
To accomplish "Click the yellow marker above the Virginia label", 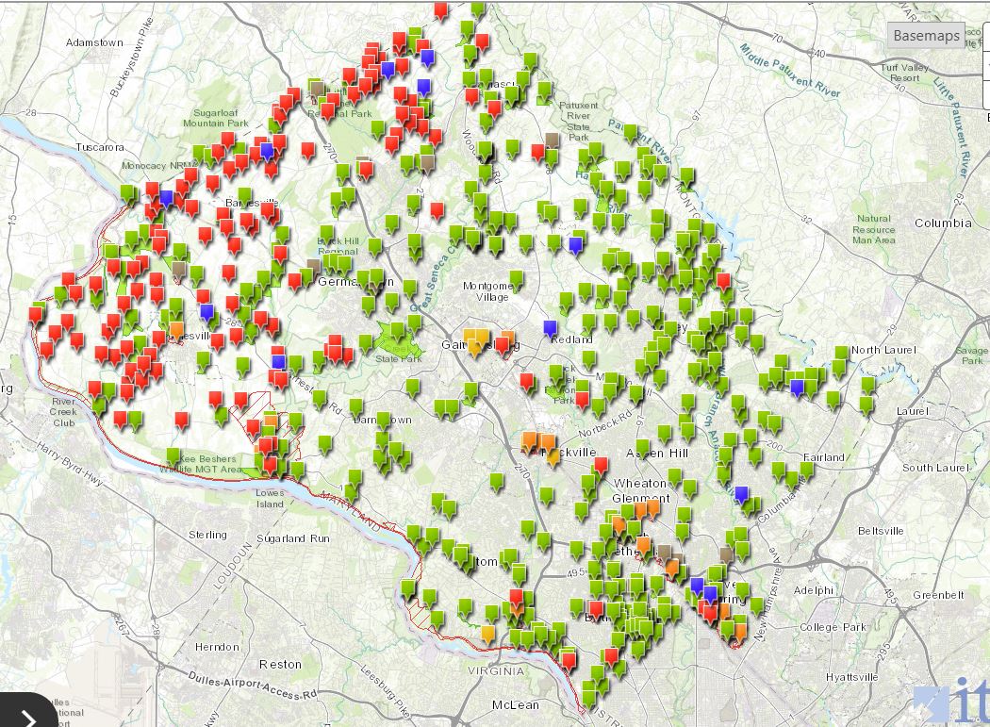I will point(487,633).
